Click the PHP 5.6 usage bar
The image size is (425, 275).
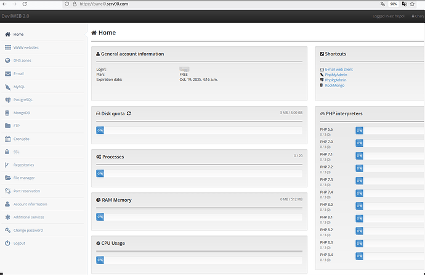pyautogui.click(x=390, y=131)
